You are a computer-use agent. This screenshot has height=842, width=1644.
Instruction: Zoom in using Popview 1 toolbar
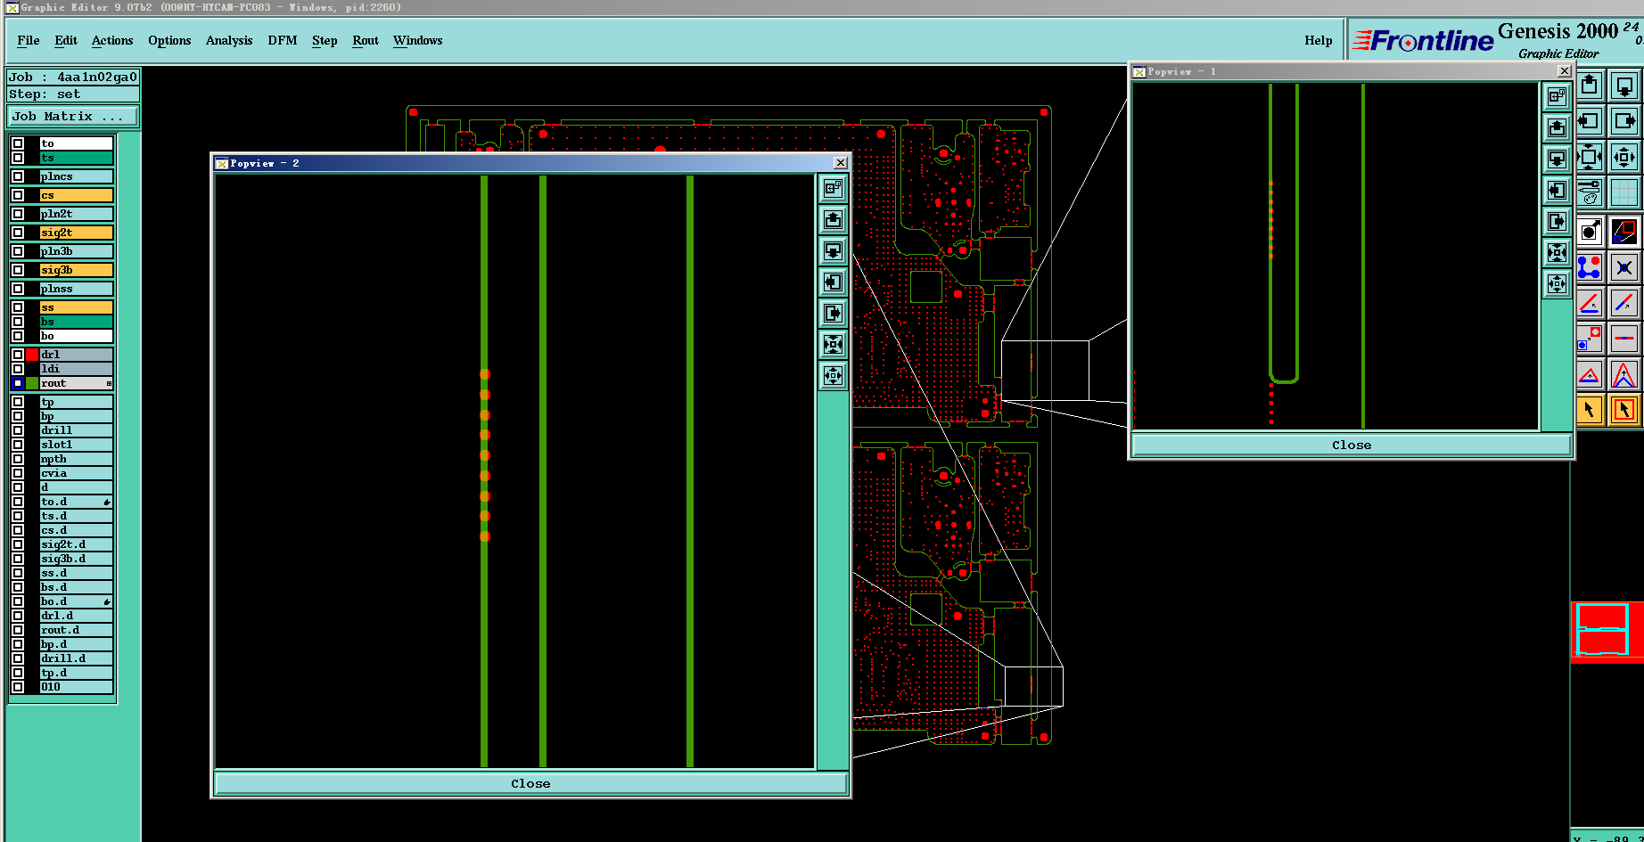1557,252
